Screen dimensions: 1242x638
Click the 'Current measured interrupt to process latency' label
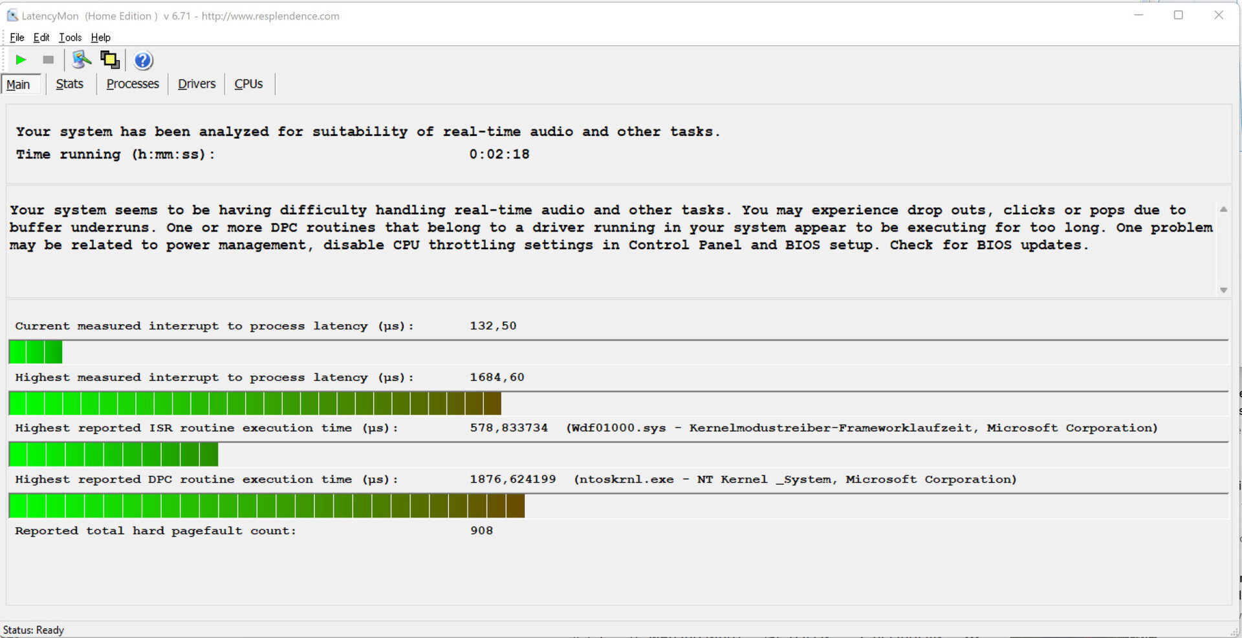214,326
